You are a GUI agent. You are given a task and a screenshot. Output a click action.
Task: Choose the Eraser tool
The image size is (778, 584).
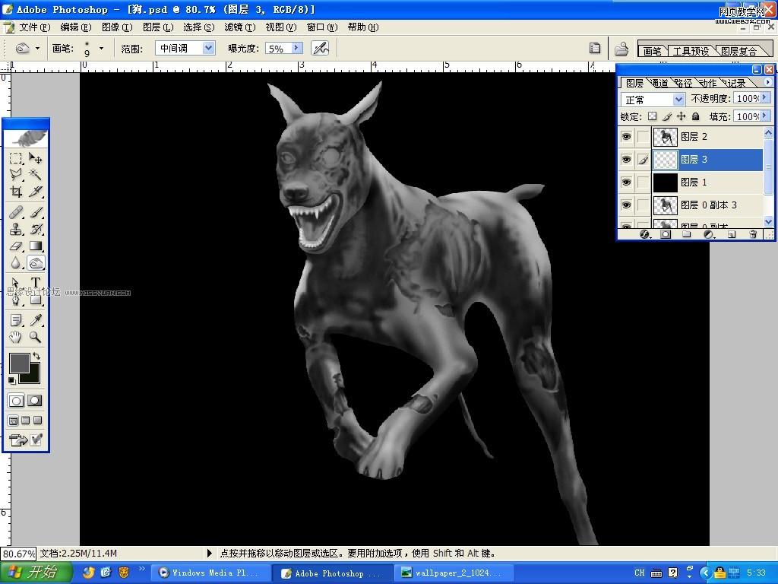tap(16, 246)
